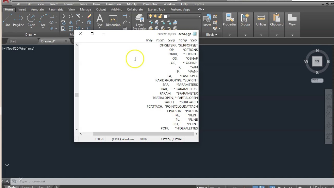Open the Format menu
This screenshot has width=334, height=188.
tap(69, 4)
